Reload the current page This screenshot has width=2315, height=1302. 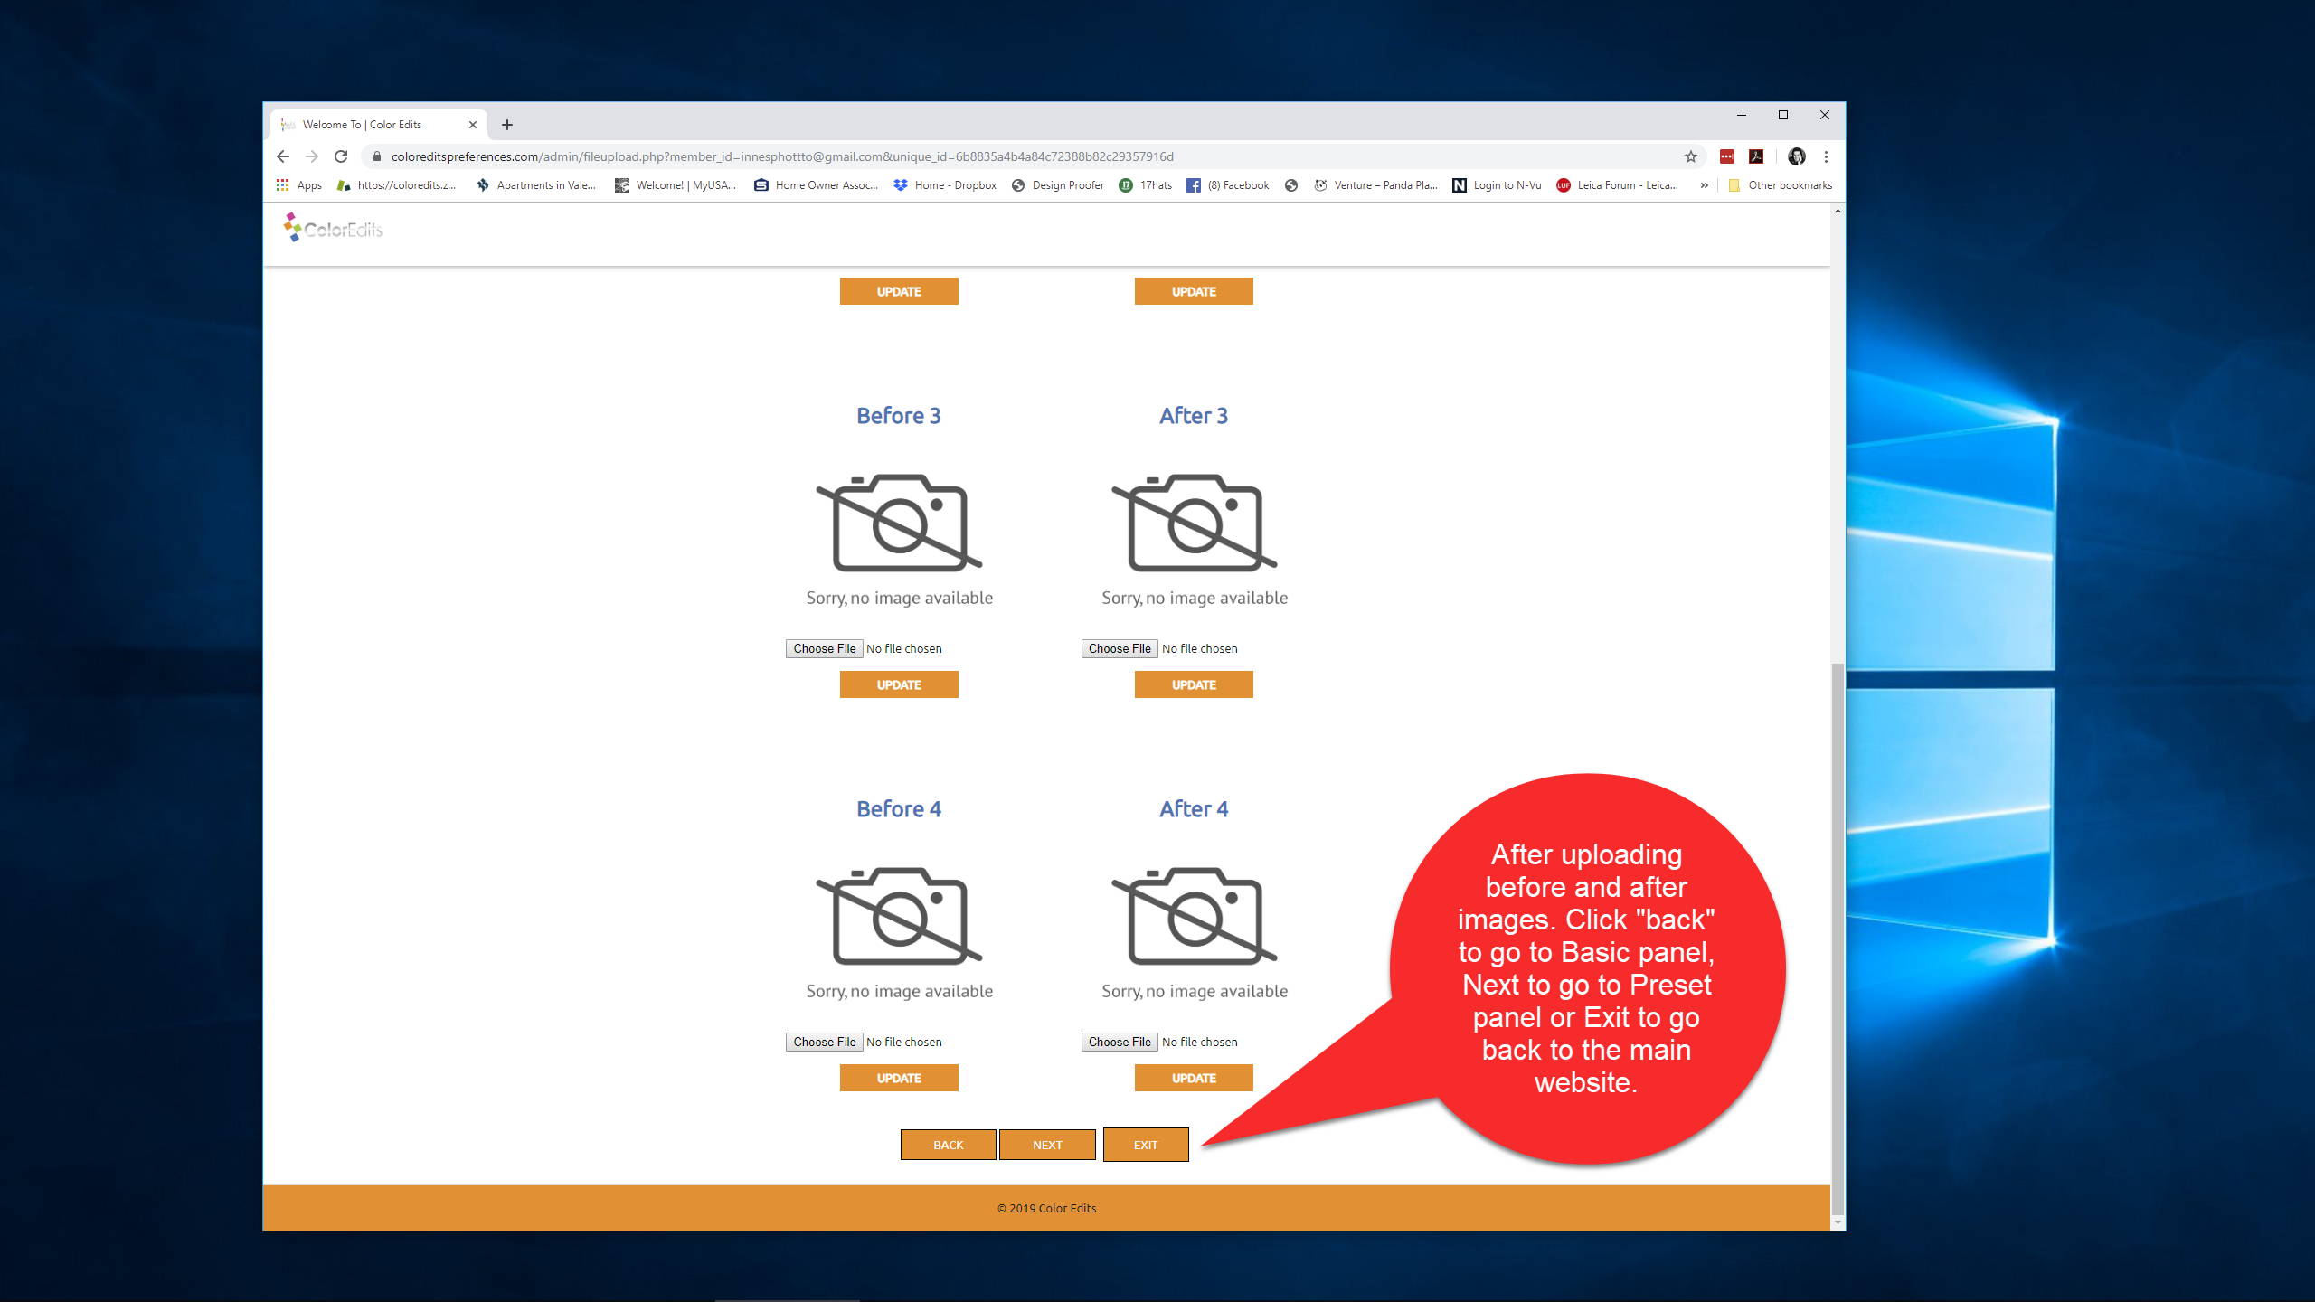tap(341, 156)
